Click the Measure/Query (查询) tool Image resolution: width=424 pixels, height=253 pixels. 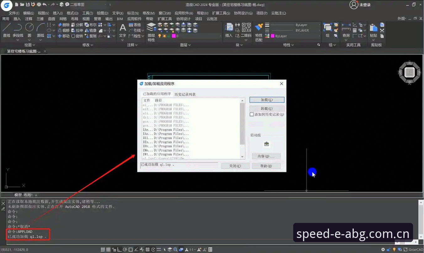346,30
